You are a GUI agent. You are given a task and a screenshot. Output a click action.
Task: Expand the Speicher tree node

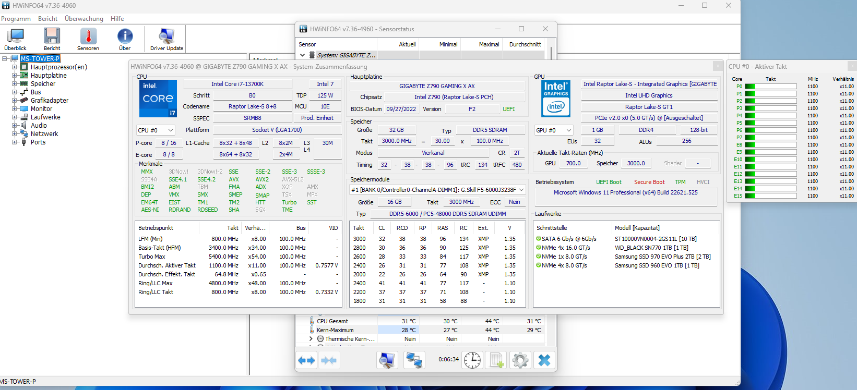pos(15,84)
